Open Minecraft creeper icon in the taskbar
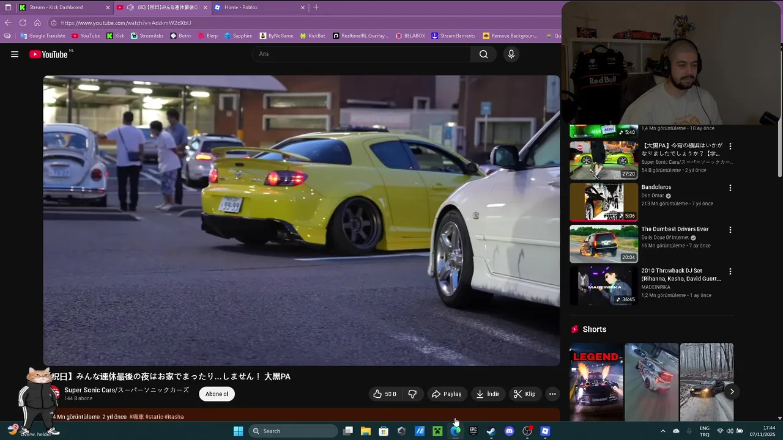This screenshot has height=440, width=783. (x=437, y=431)
